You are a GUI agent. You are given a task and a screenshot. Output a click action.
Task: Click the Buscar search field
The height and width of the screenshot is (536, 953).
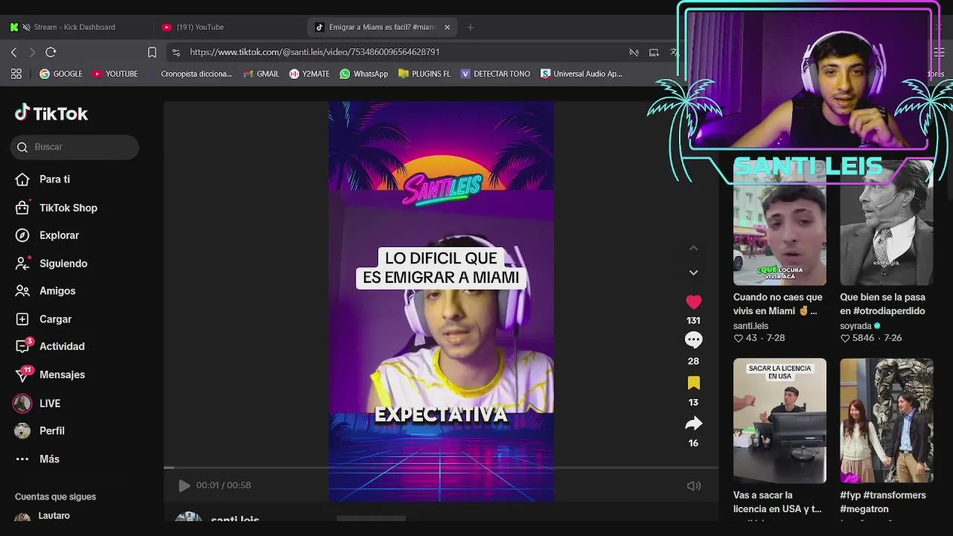[74, 147]
